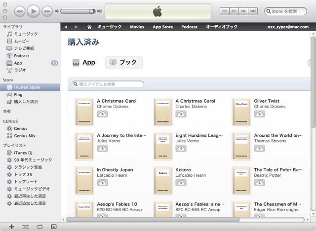Select ミュージック in library sidebar

click(x=30, y=34)
